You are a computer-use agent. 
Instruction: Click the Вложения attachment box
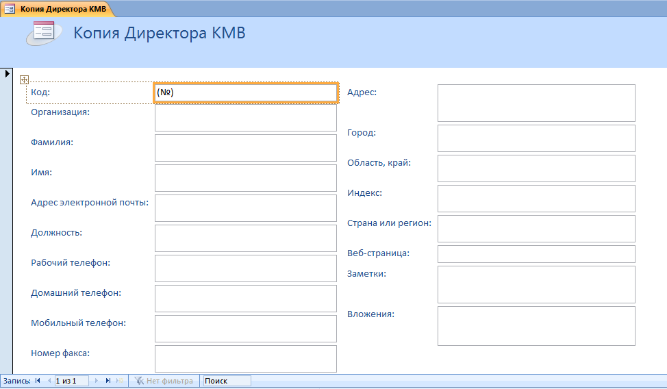click(x=536, y=326)
